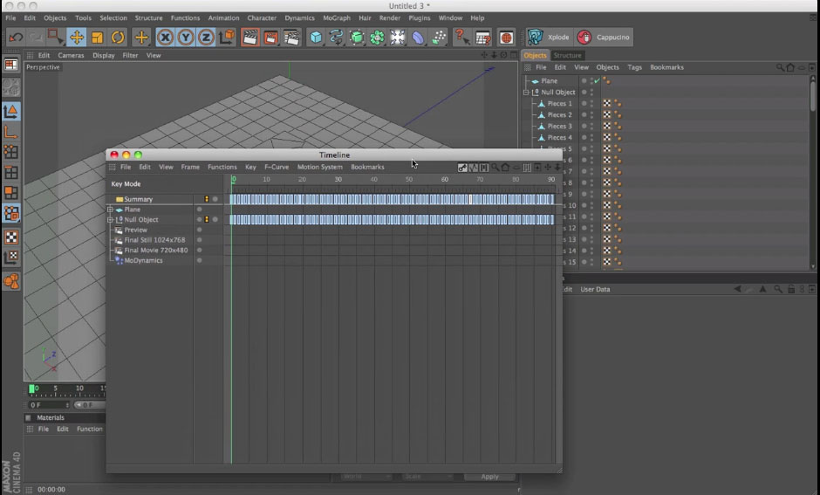Select the Model mode icon in left palette
The height and width of the screenshot is (495, 820).
pos(11,111)
